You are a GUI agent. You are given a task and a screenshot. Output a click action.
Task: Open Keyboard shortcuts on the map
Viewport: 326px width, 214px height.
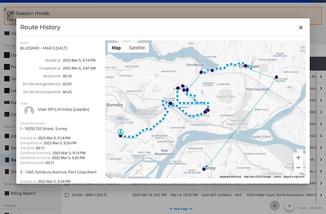click(x=230, y=177)
